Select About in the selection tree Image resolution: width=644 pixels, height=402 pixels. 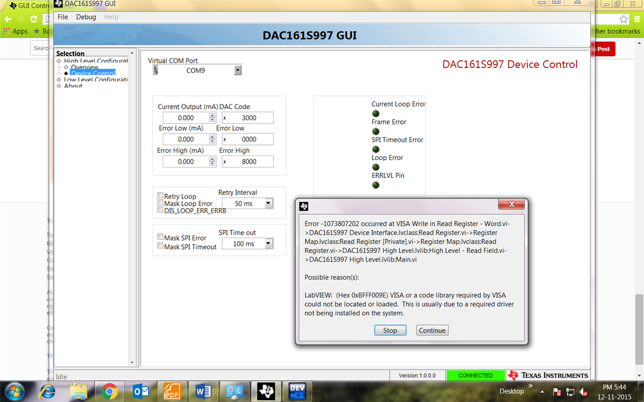pyautogui.click(x=73, y=86)
